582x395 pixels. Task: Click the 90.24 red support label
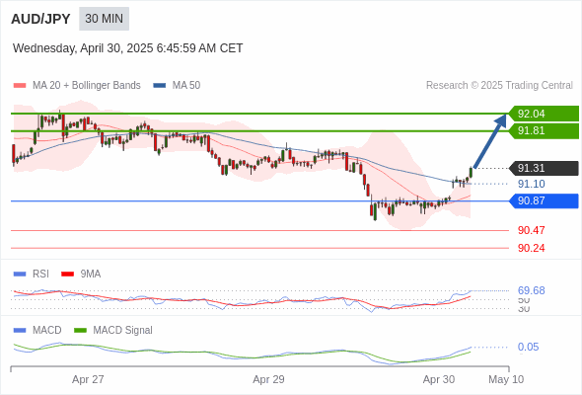pos(531,248)
